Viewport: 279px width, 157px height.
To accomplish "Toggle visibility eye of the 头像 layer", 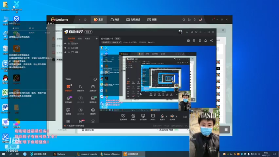I will (x=65, y=48).
